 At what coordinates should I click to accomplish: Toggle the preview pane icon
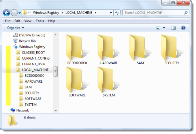[x=173, y=28]
